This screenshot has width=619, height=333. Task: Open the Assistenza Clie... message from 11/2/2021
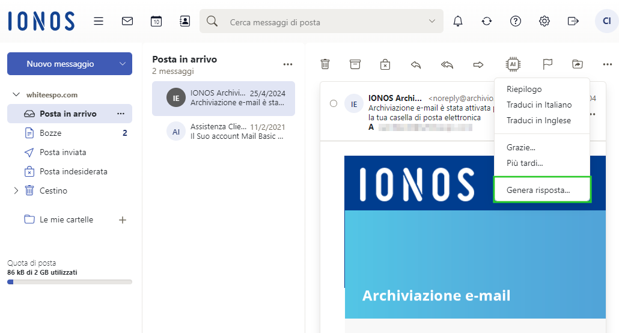[x=224, y=132]
